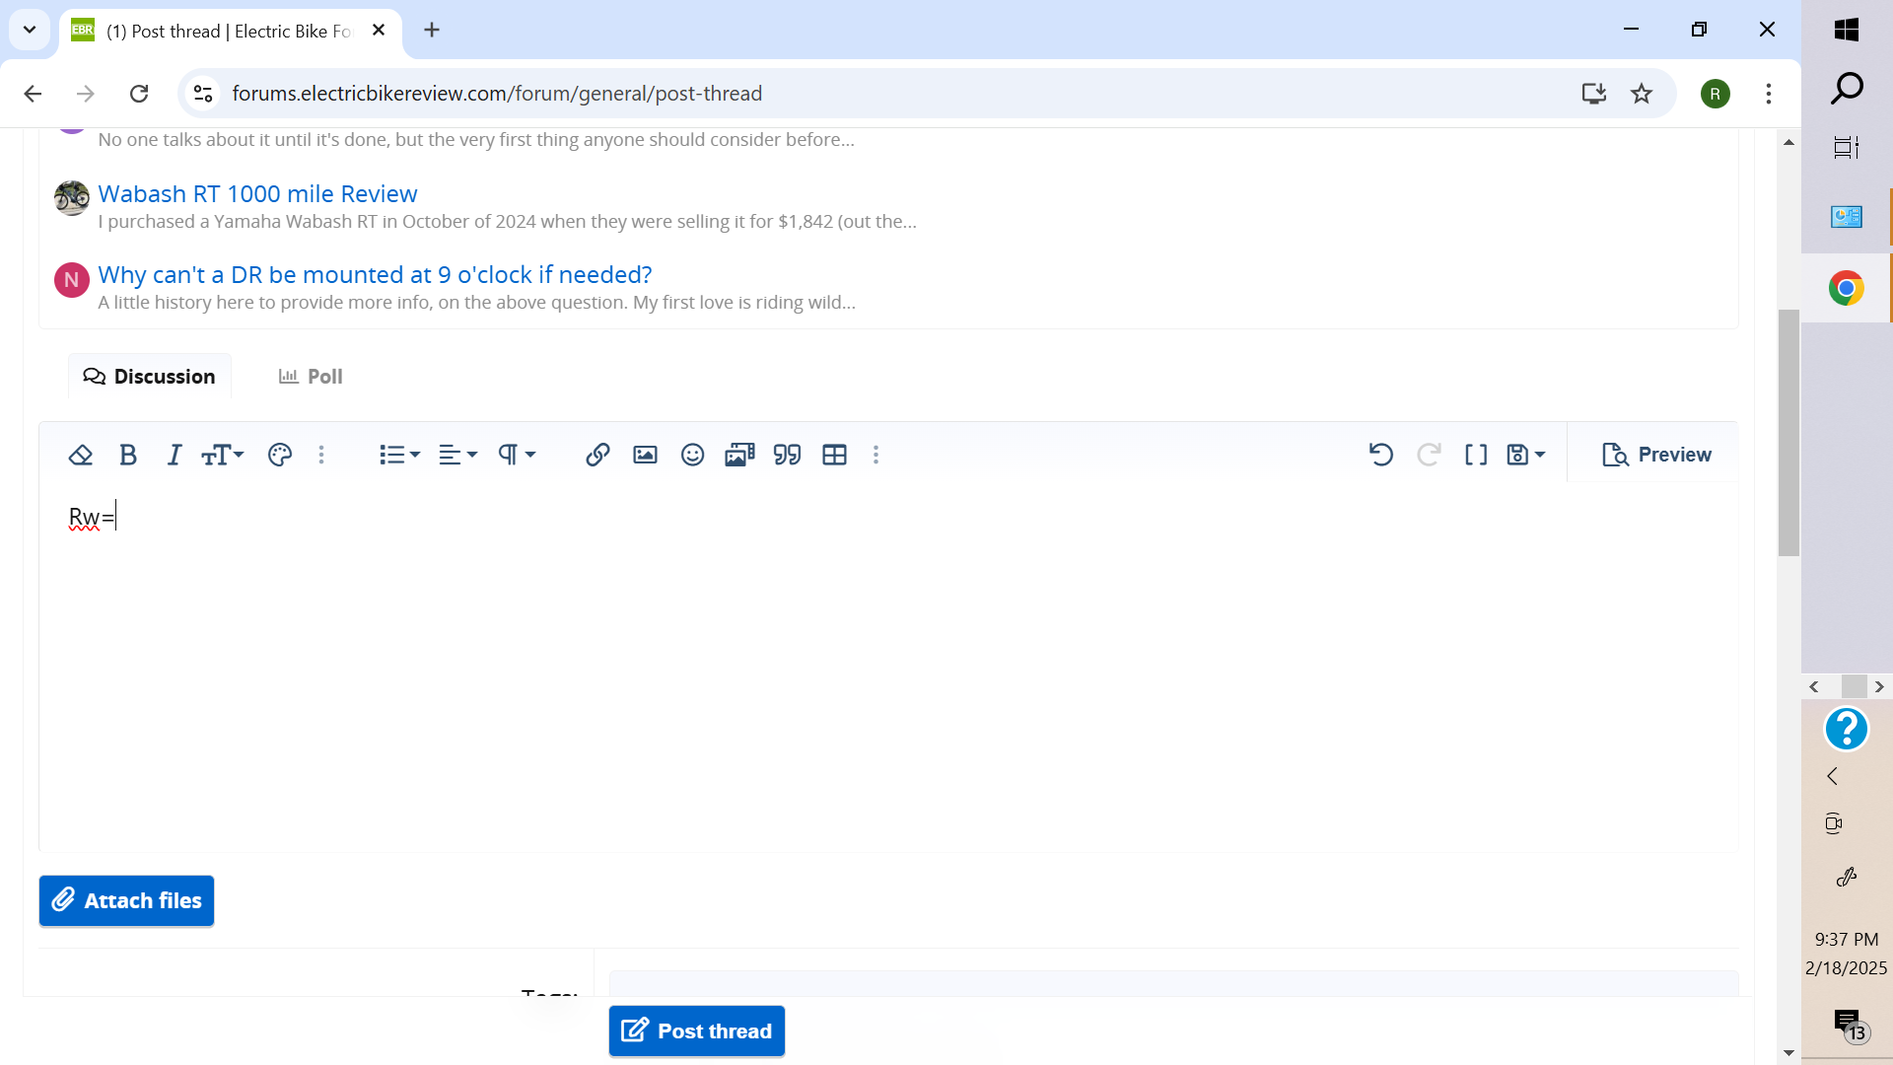1893x1065 pixels.
Task: Toggle bold formatting in editor
Action: 127,455
